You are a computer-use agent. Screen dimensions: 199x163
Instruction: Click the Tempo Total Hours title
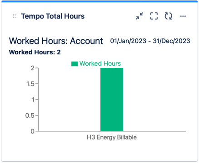click(53, 16)
